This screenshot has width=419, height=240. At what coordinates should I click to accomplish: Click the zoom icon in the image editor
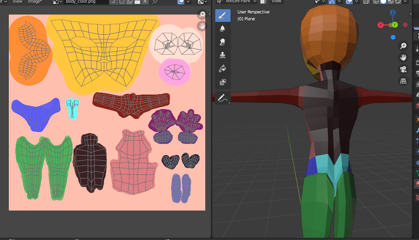click(202, 15)
